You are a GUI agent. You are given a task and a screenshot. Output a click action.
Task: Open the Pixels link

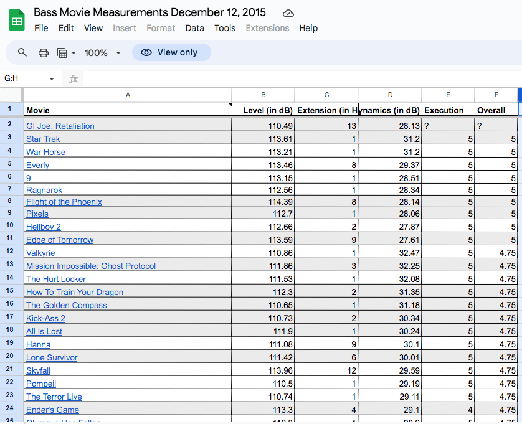click(x=37, y=214)
